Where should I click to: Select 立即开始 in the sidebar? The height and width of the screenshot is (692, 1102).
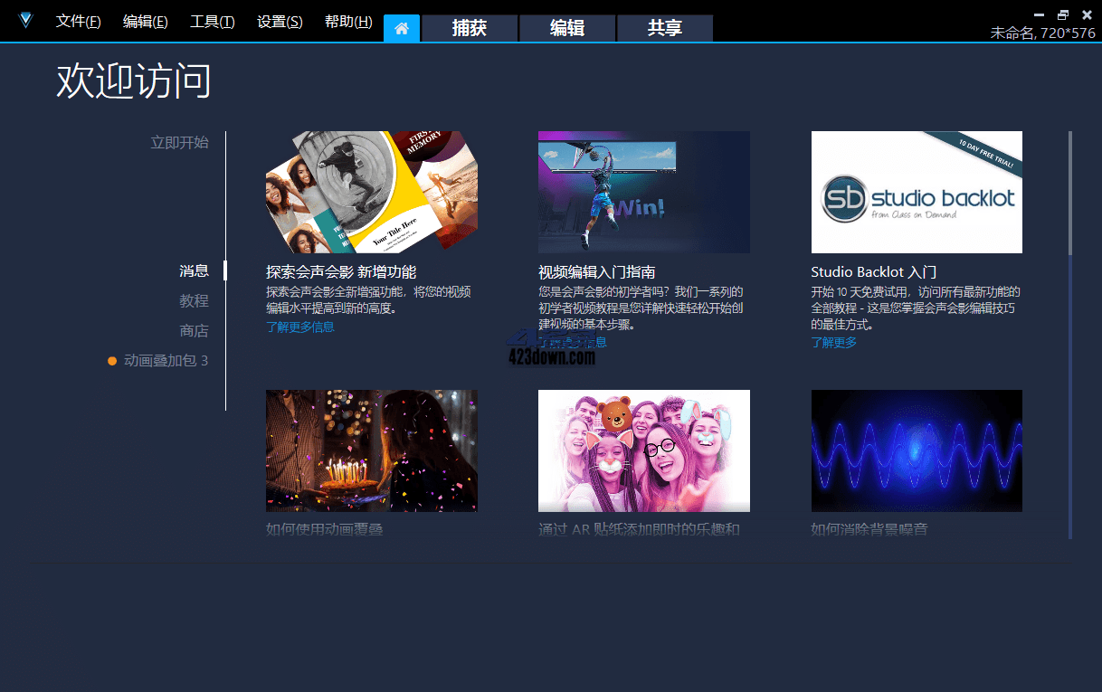179,142
